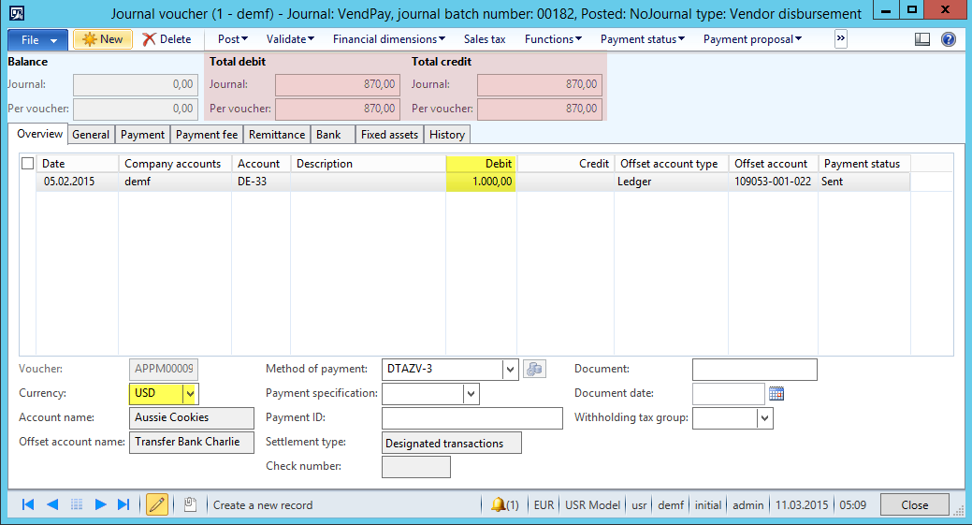This screenshot has width=972, height=525.
Task: Open the help question mark icon
Action: (948, 39)
